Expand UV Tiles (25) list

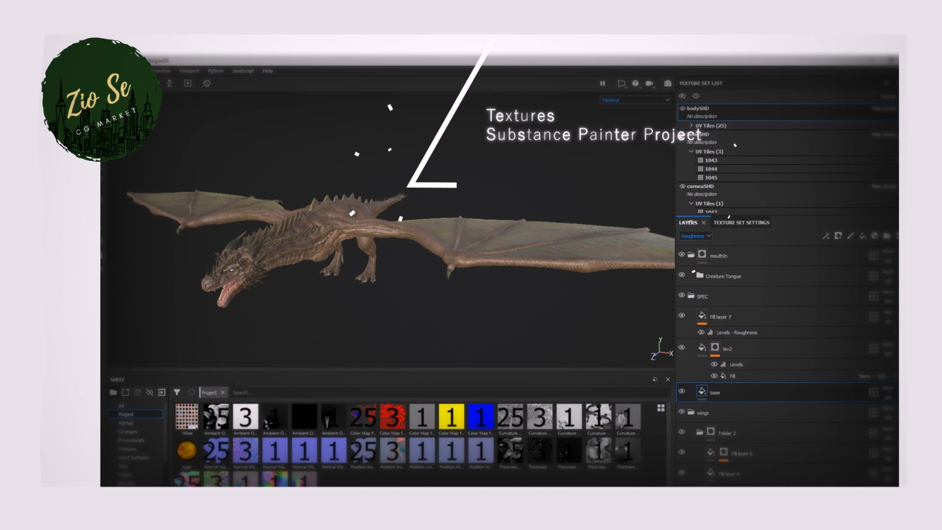(691, 126)
